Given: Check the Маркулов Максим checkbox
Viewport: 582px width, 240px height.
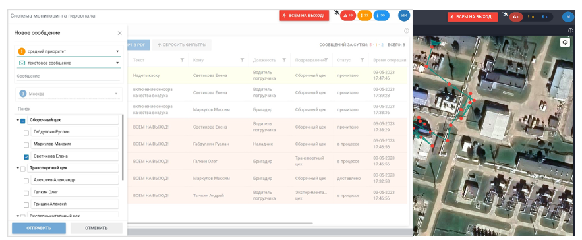Looking at the screenshot, I should point(26,145).
